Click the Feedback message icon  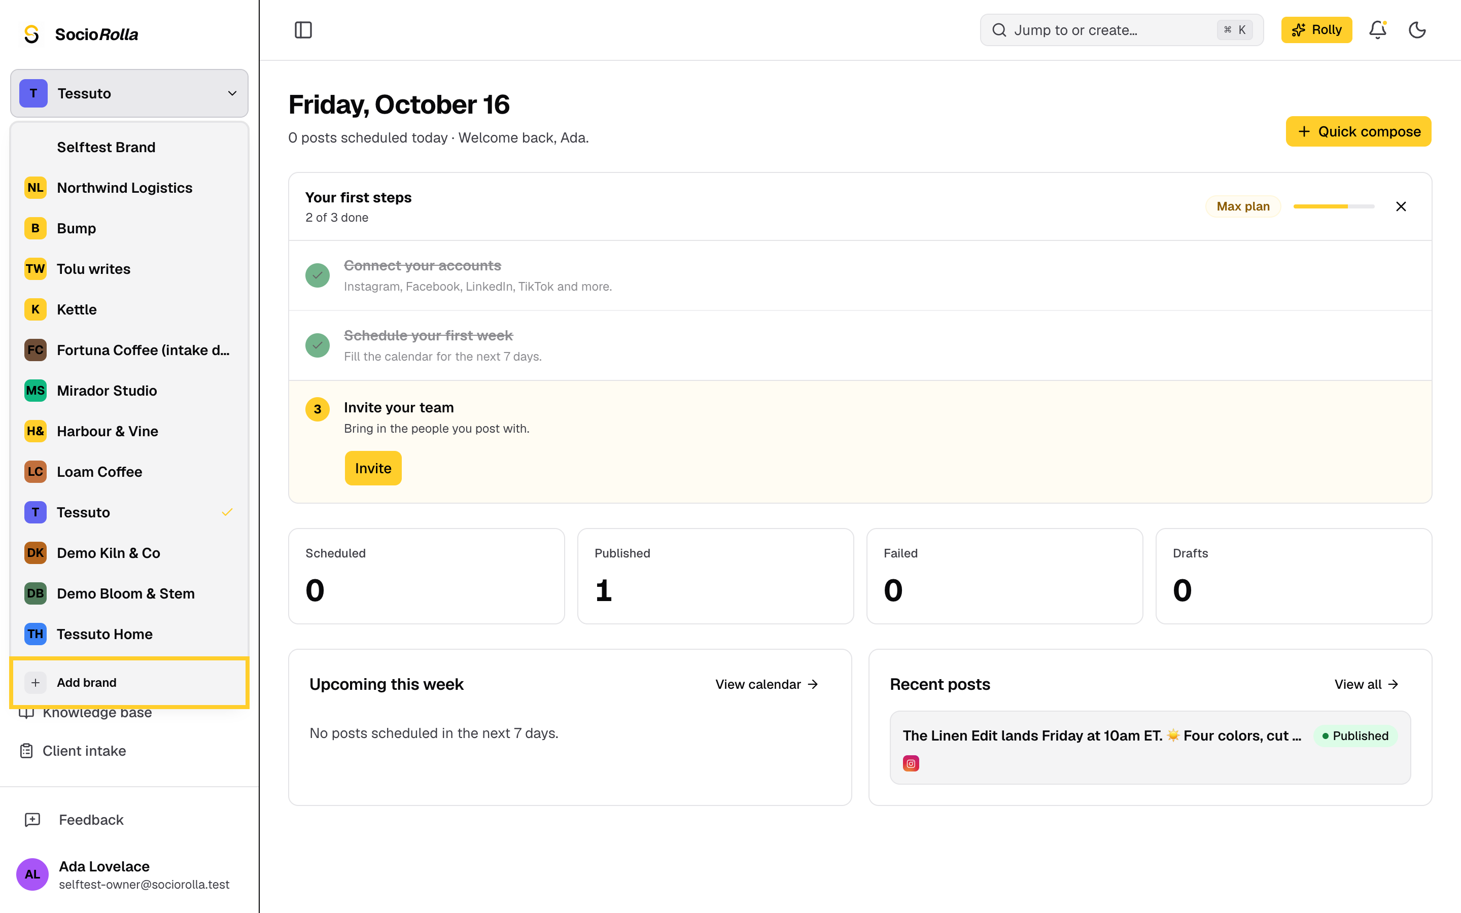point(32,819)
